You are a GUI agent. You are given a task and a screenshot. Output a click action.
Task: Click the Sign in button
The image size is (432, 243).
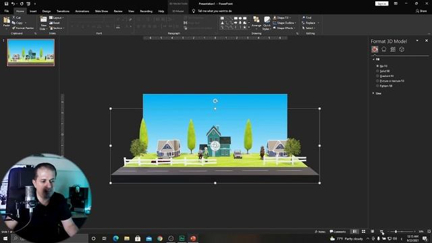coord(381,3)
